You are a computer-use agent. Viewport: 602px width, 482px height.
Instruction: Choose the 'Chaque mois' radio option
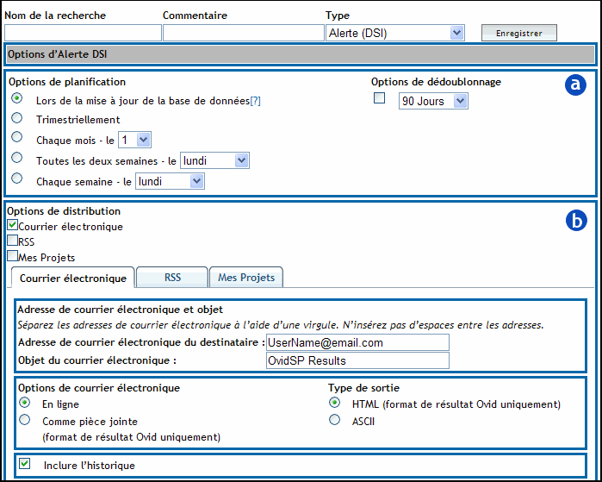pyautogui.click(x=16, y=137)
